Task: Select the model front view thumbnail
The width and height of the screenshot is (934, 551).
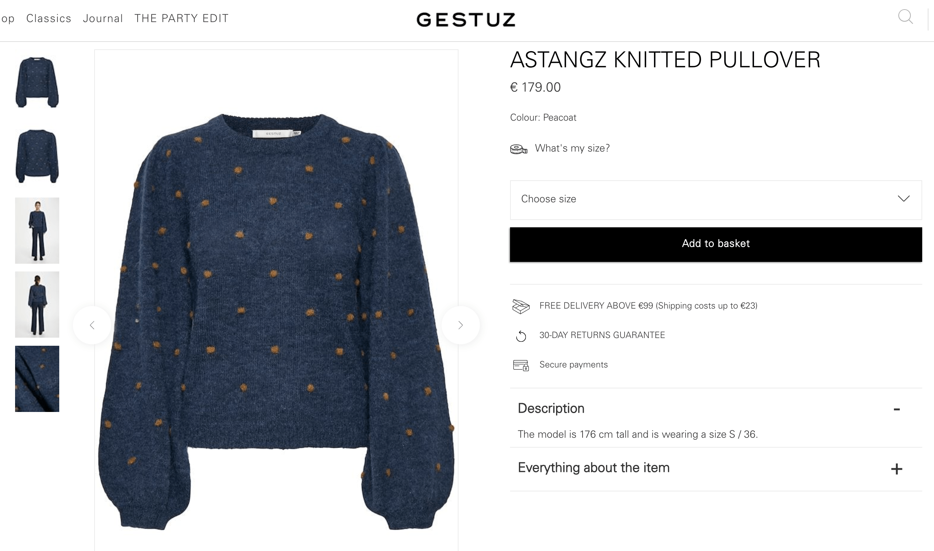Action: (37, 231)
